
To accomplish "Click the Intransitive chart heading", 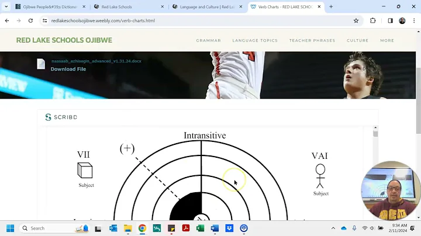I will pyautogui.click(x=205, y=136).
